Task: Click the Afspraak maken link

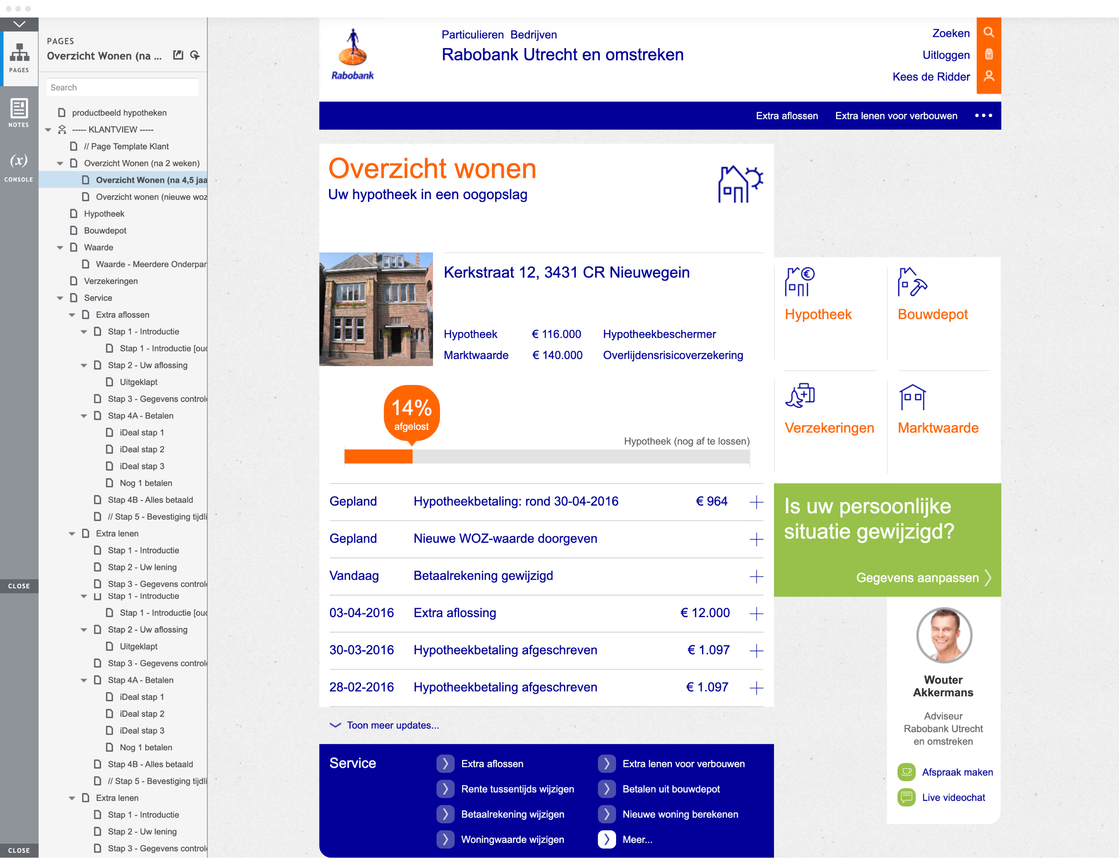Action: pyautogui.click(x=957, y=772)
